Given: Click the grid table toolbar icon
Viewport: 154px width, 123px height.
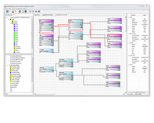Looking at the screenshot, I should pyautogui.click(x=39, y=11).
